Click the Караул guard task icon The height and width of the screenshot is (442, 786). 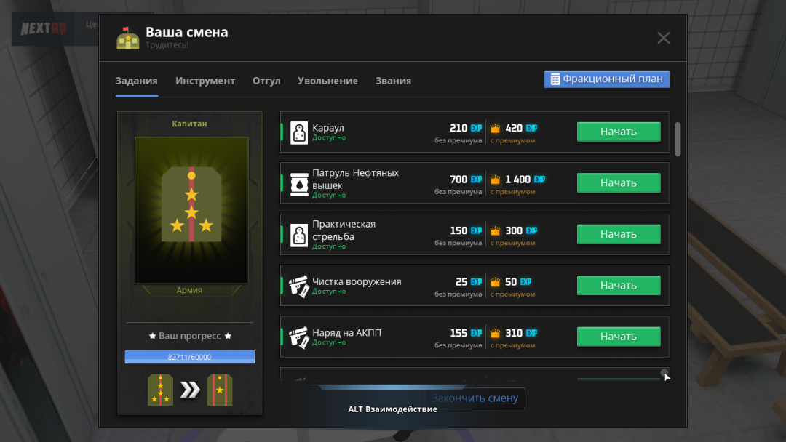pos(299,132)
